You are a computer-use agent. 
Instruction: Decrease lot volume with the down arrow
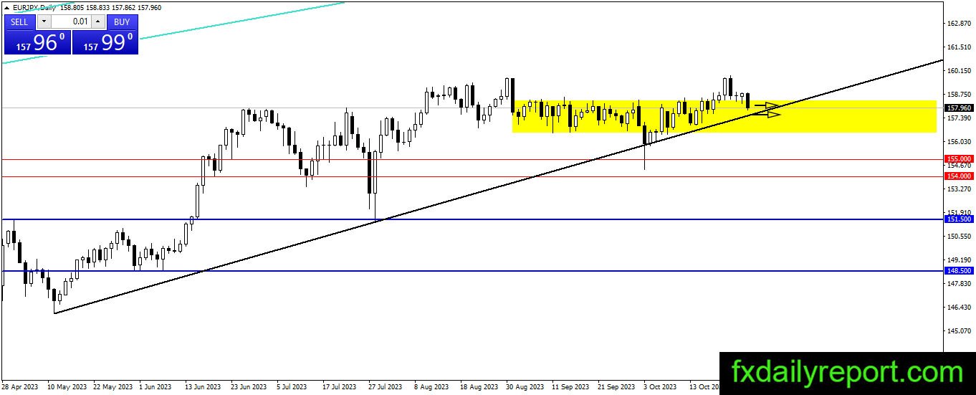pyautogui.click(x=43, y=22)
